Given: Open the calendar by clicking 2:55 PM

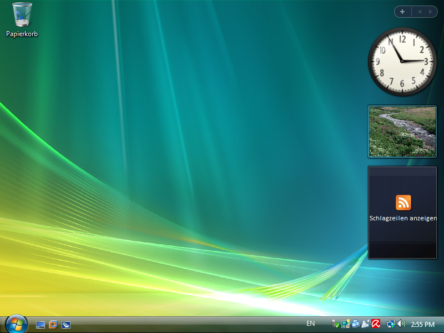Looking at the screenshot, I should point(422,325).
